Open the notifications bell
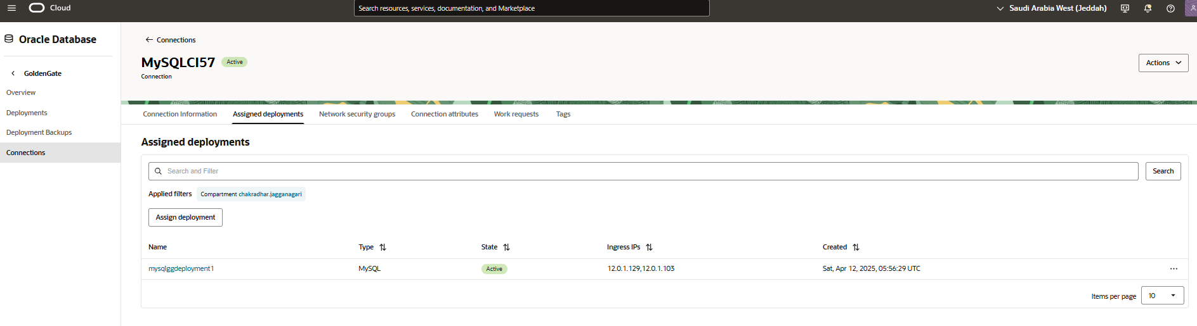This screenshot has height=326, width=1197. [x=1148, y=8]
